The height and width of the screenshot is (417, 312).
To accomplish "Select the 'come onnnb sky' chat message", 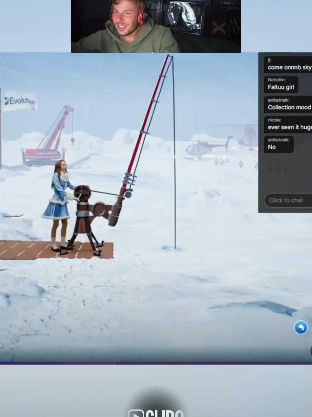I will 288,64.
